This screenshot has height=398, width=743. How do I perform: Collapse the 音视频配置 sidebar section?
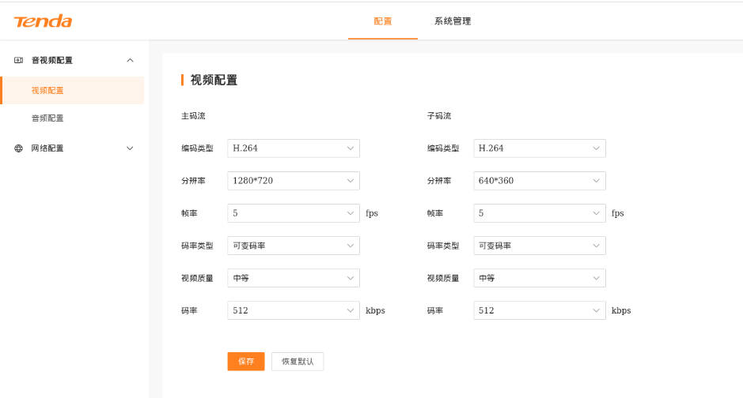[131, 61]
